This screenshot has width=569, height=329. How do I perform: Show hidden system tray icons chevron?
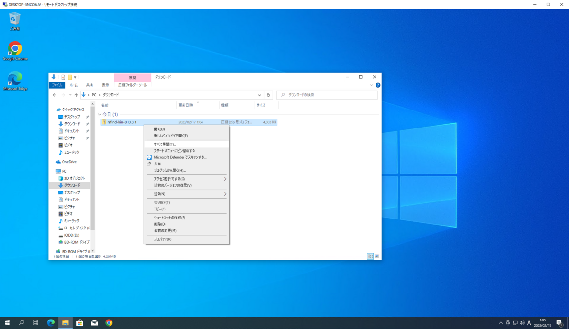(x=501, y=323)
